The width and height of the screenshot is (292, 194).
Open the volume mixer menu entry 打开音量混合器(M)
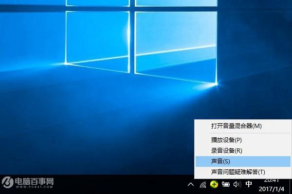pos(243,126)
